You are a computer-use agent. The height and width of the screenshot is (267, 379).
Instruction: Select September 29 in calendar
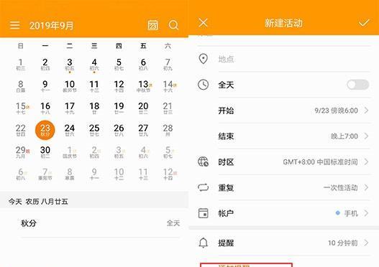tap(22, 152)
